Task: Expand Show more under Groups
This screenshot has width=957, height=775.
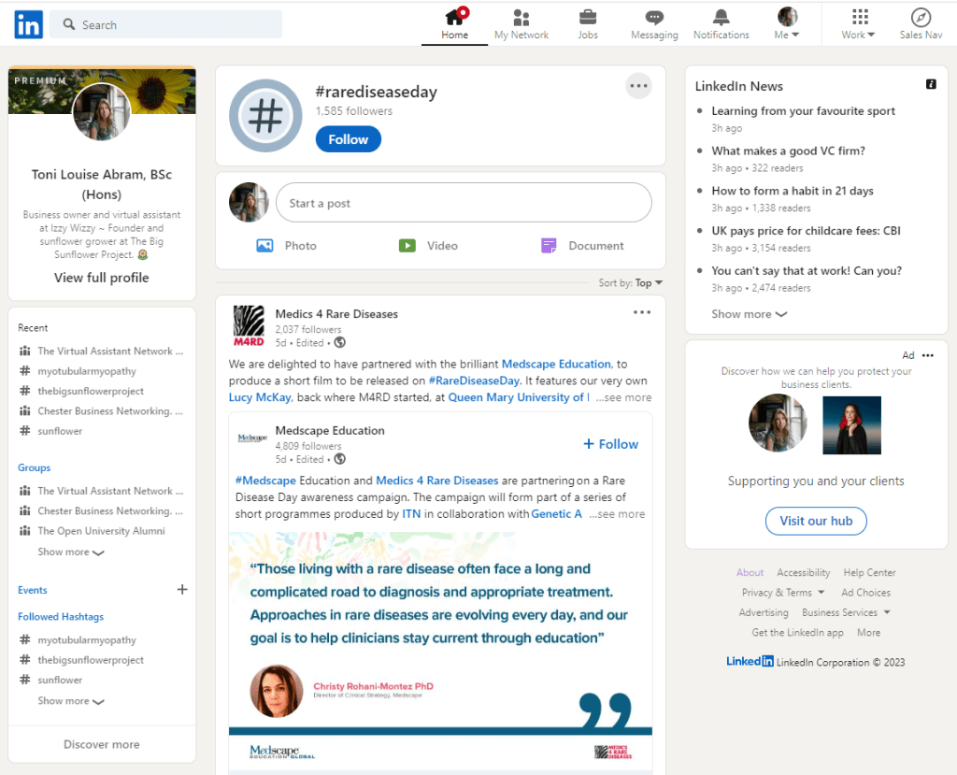Action: pyautogui.click(x=70, y=553)
